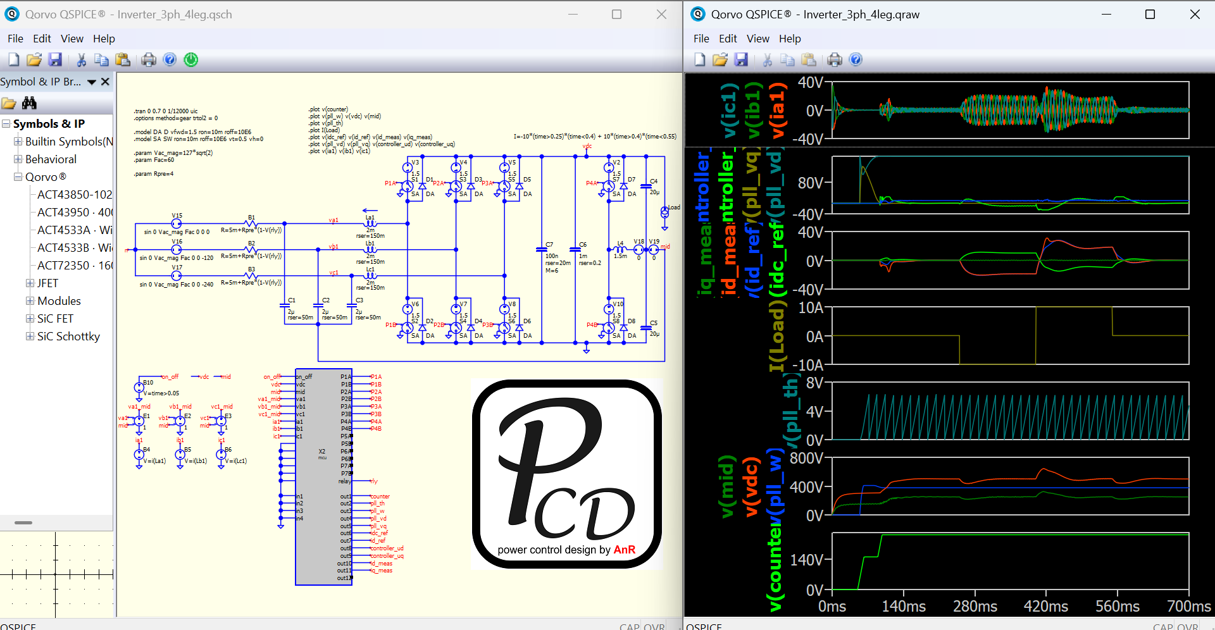
Task: Expand the Builtin Symbols tree node
Action: click(x=18, y=141)
